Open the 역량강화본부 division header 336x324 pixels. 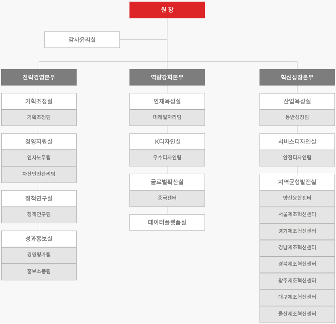pyautogui.click(x=167, y=77)
